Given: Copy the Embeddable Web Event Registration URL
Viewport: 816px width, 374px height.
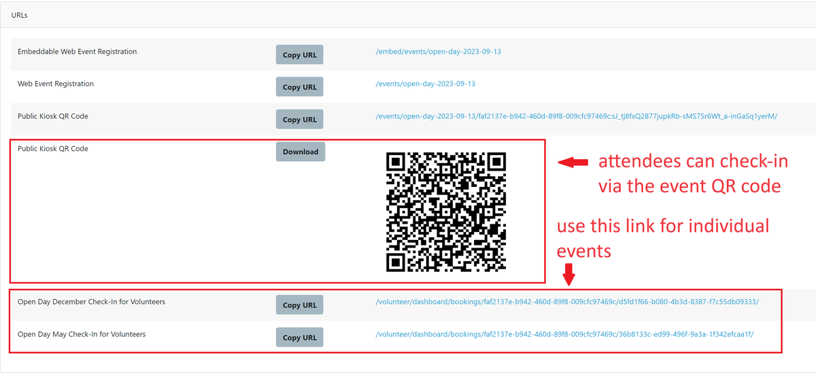Looking at the screenshot, I should click(x=299, y=55).
